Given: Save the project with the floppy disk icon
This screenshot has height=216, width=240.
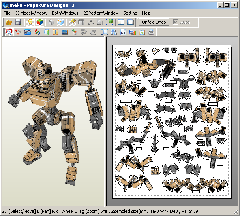Looking at the screenshot, I should 18,22.
